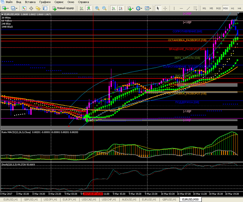Open the Navigator folder-star icon
This screenshot has height=202, width=243.
click(x=38, y=8)
